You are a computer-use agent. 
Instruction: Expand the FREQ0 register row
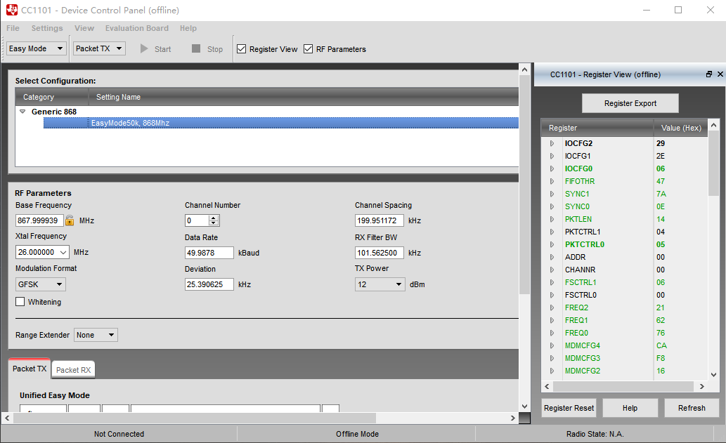coord(552,333)
